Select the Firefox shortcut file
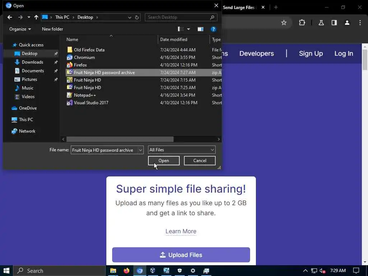Viewport: 368px width, 276px height. (x=80, y=65)
